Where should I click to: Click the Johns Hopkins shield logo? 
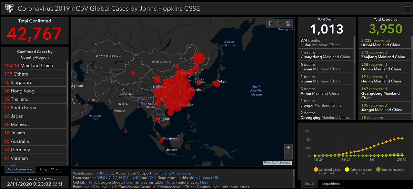point(9,8)
